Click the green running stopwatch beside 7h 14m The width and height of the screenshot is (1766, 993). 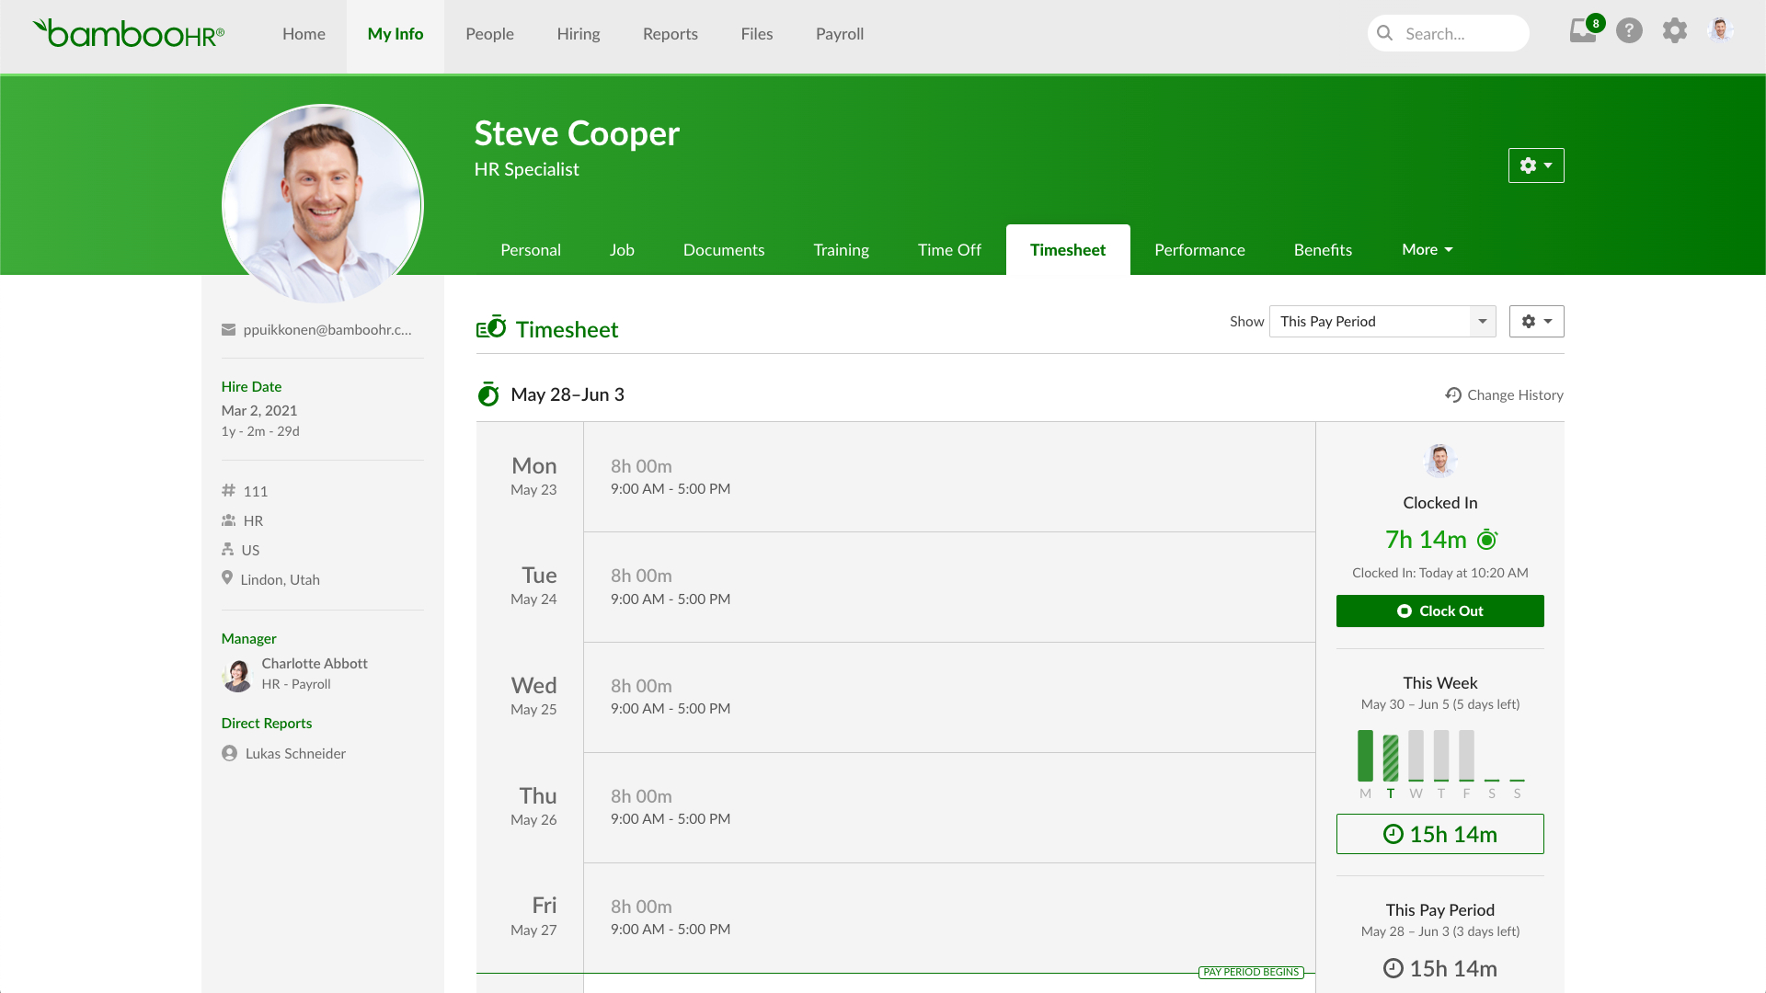pos(1487,540)
